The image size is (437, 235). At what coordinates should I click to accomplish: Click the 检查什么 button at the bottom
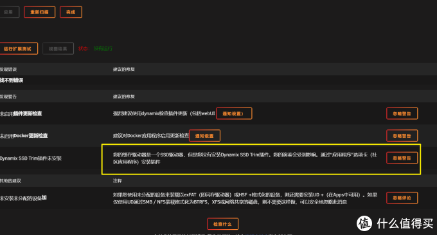[223, 224]
